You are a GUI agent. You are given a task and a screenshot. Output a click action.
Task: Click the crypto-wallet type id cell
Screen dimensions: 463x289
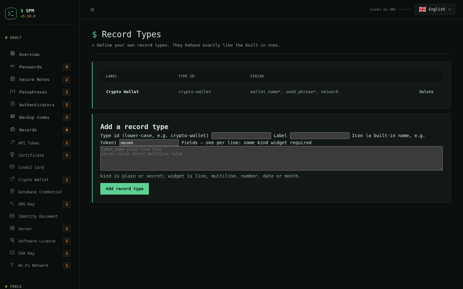click(x=195, y=92)
